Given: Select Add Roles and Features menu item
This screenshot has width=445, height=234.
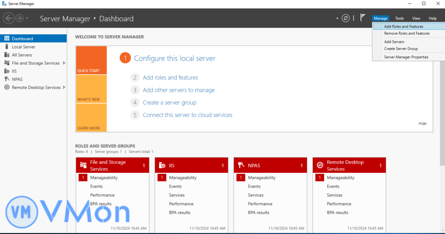Looking at the screenshot, I should (x=403, y=26).
